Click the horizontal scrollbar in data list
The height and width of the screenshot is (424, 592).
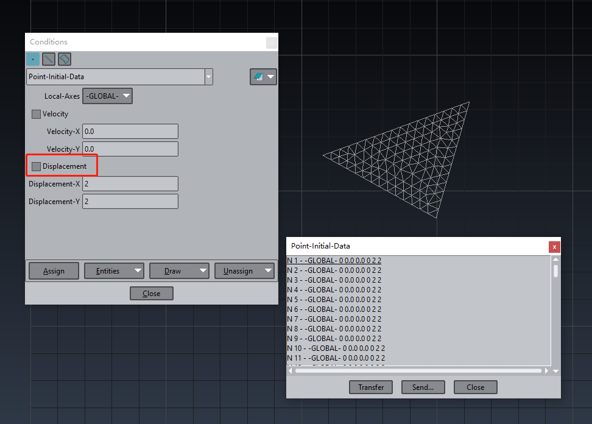pyautogui.click(x=418, y=370)
